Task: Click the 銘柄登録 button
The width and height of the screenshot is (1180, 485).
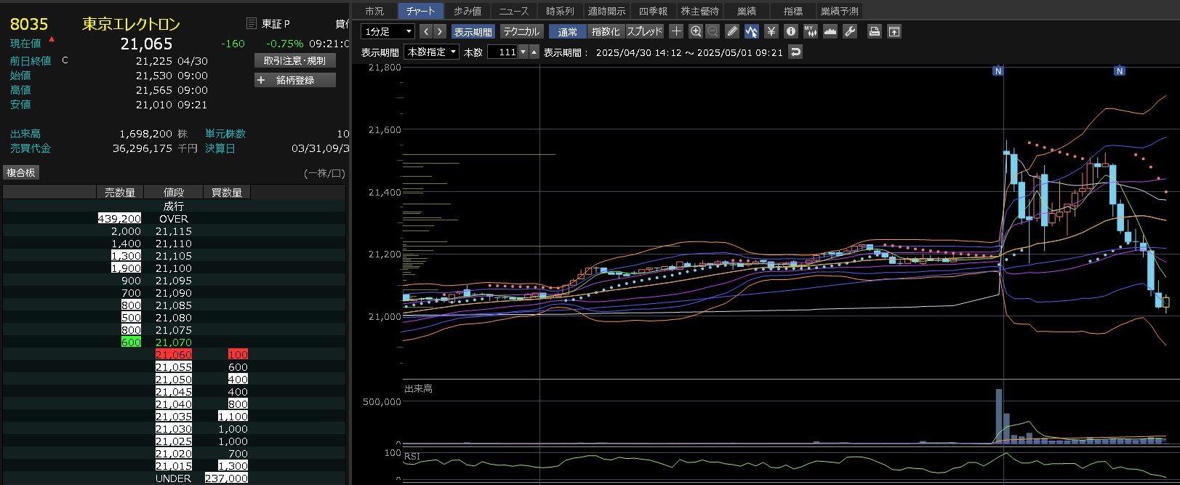Action: 295,80
